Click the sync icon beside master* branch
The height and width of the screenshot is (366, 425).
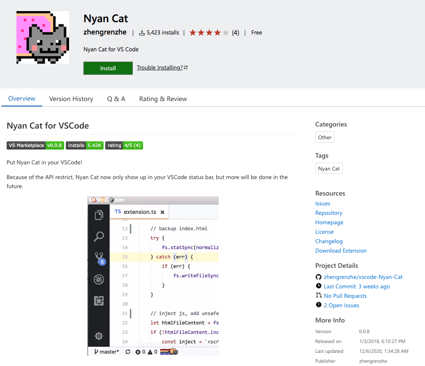click(x=128, y=352)
